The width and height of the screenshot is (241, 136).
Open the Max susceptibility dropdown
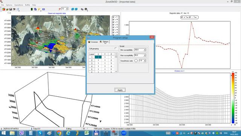tap(145, 55)
